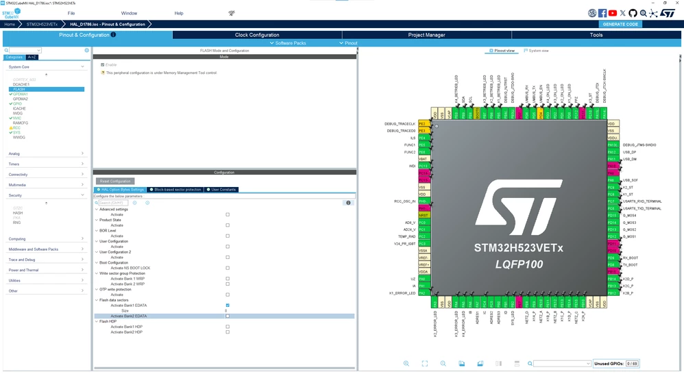Zoom in on the pinout view
The image size is (684, 374).
point(406,364)
